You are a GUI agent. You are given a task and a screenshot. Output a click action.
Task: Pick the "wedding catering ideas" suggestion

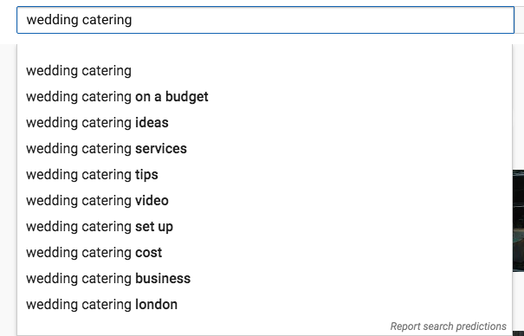[264, 123]
